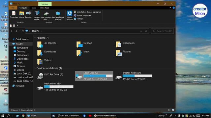Viewport: 211px width, 118px height.
Task: Go forward with the Forward arrow
Action: [x=16, y=31]
